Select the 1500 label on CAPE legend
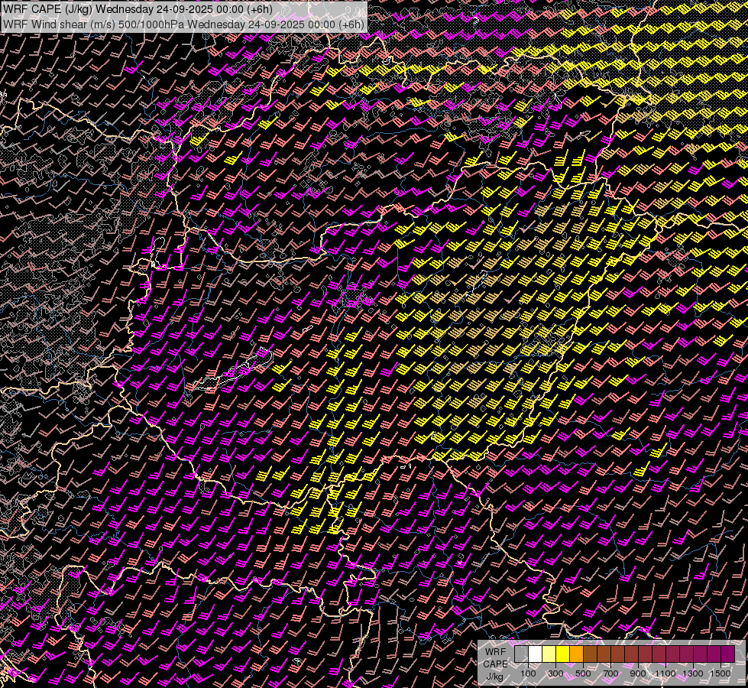The height and width of the screenshot is (688, 748). pos(720,673)
